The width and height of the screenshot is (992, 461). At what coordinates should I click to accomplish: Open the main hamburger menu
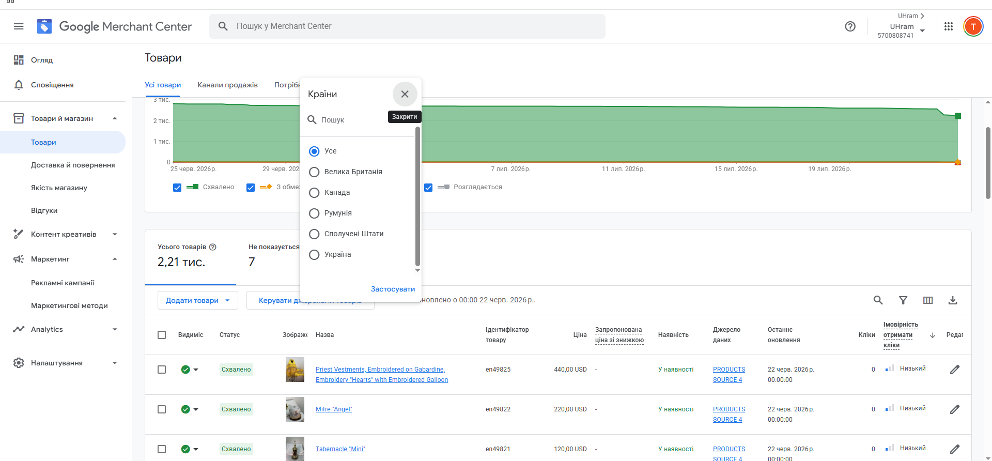[19, 26]
